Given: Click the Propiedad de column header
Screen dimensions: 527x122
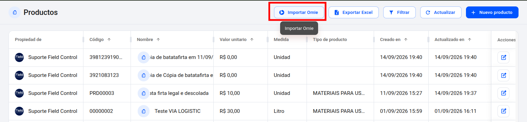Looking at the screenshot, I should [28, 40].
